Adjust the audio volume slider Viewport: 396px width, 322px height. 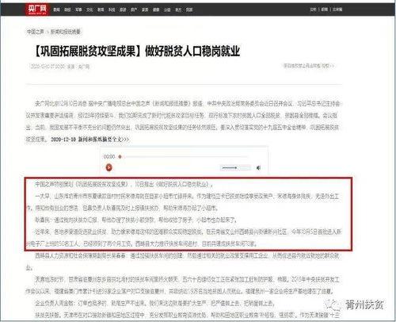(235, 167)
